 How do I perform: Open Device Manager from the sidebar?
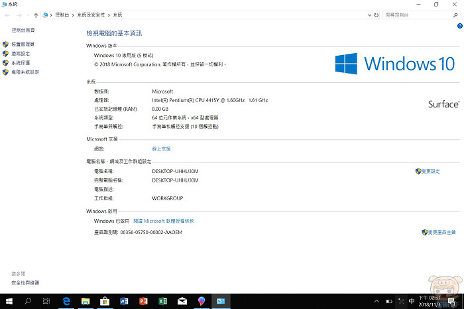tap(23, 44)
